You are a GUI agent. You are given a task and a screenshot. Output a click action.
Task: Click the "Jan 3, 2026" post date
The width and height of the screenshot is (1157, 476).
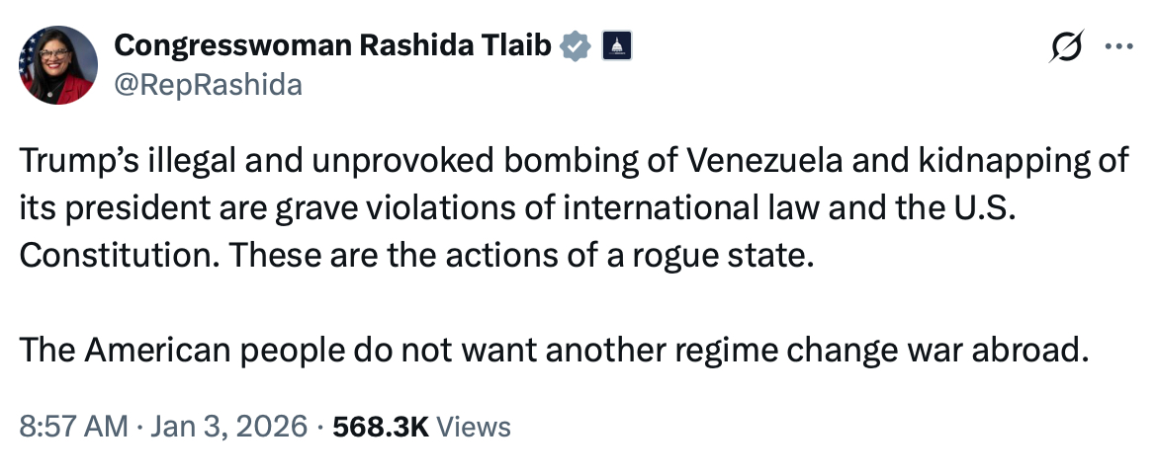226,427
